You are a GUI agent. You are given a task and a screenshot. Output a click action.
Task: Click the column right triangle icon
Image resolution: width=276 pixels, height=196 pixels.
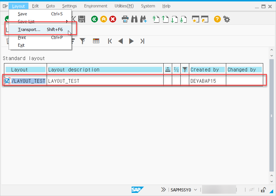pos(131,41)
